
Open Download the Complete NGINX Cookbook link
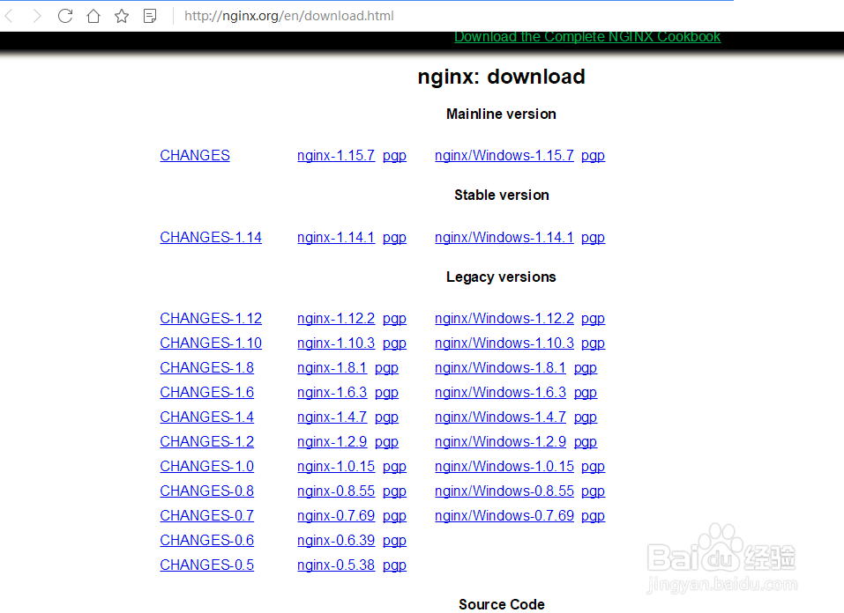tap(587, 37)
